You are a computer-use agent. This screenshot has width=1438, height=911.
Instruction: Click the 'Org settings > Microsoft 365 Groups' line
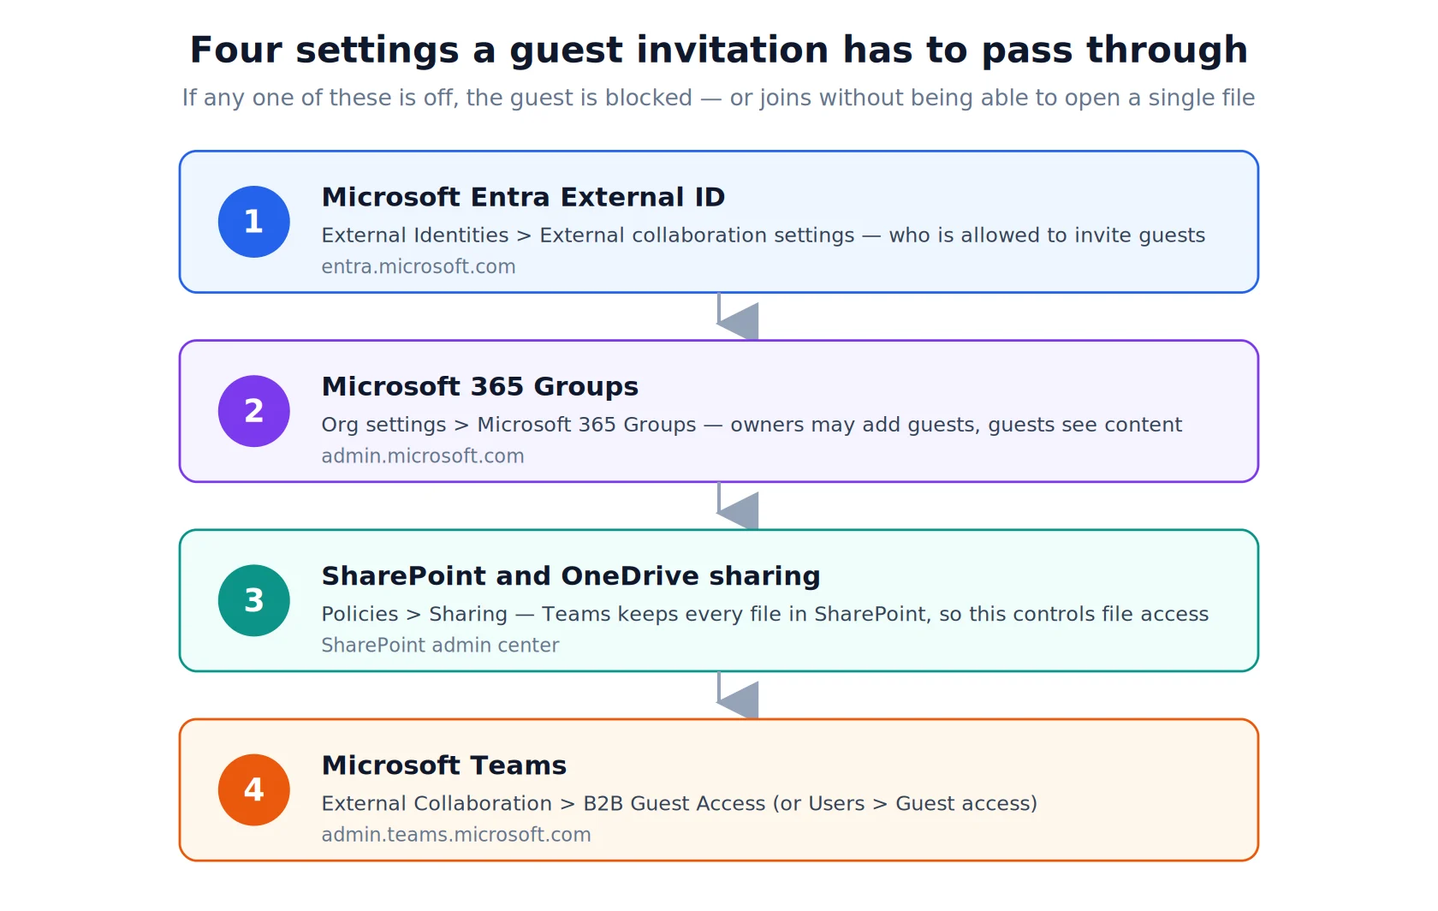point(752,425)
